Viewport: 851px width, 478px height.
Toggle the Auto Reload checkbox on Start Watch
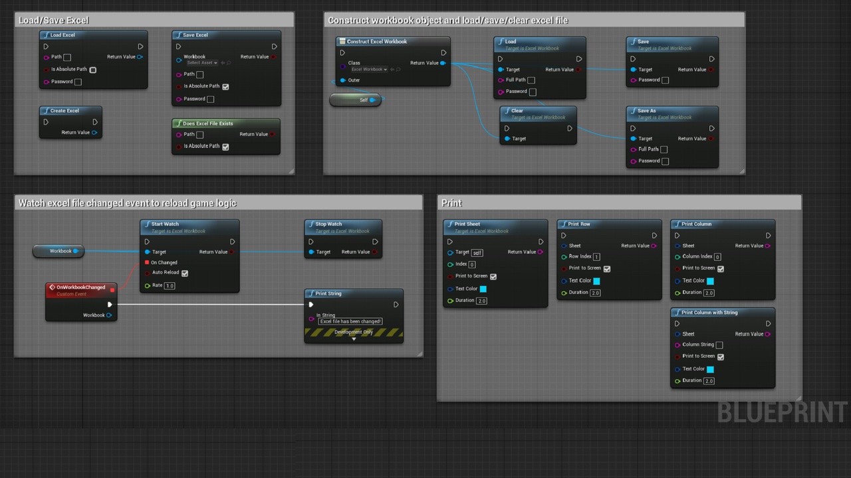pyautogui.click(x=185, y=273)
